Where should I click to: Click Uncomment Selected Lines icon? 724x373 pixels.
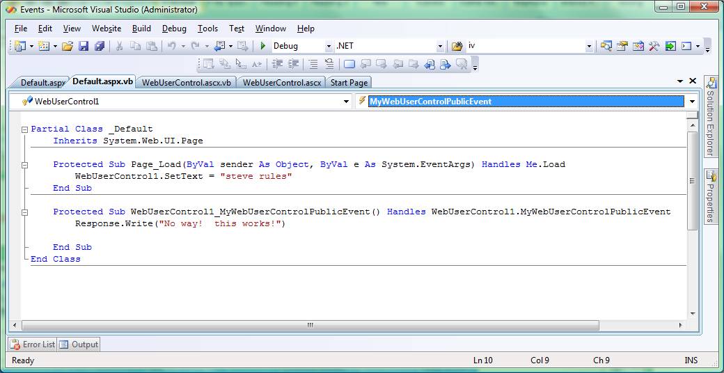pos(329,64)
